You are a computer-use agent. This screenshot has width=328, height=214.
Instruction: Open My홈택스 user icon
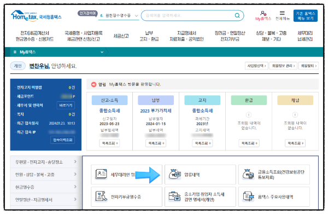263,14
